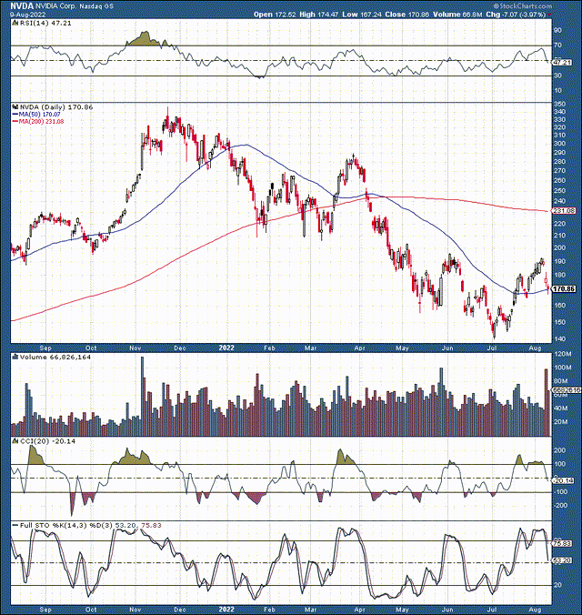This screenshot has width=582, height=615.
Task: Click the price axis label 350
Action: [559, 104]
